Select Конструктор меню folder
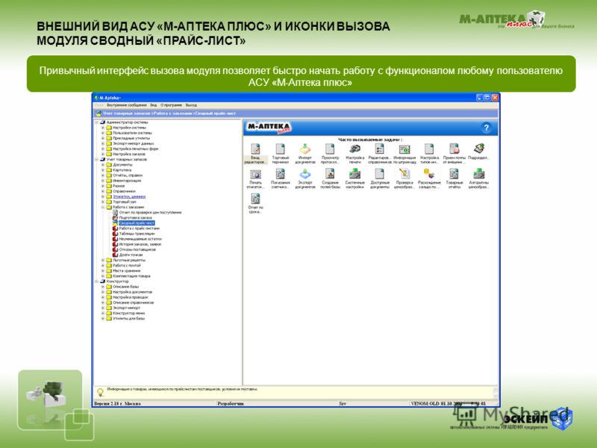The width and height of the screenshot is (597, 448). coord(128,313)
